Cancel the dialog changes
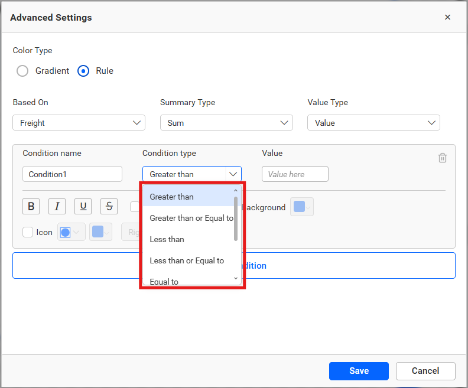 [x=425, y=371]
